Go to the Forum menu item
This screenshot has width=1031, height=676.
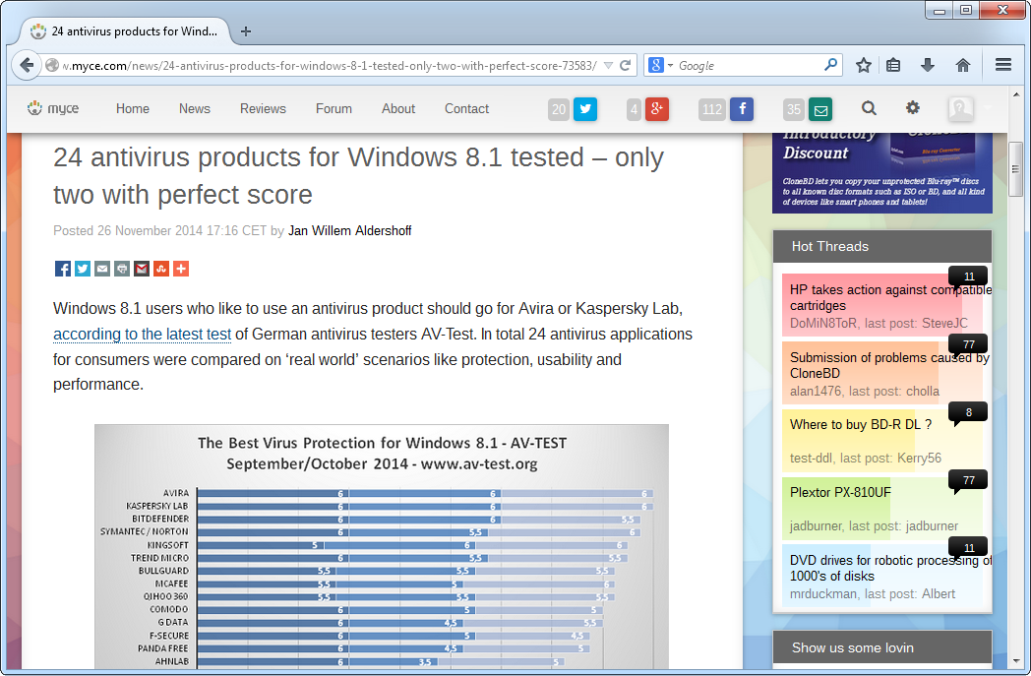coord(334,109)
